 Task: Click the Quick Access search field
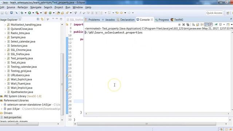click(x=214, y=13)
